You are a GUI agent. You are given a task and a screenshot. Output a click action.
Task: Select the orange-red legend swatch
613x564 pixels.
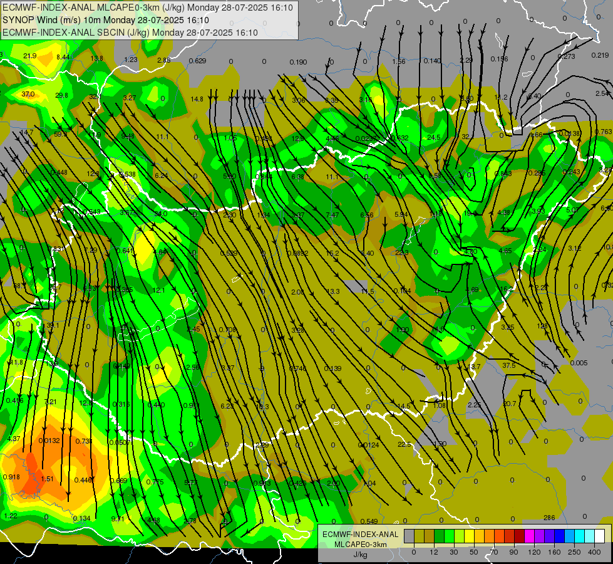pyautogui.click(x=500, y=536)
